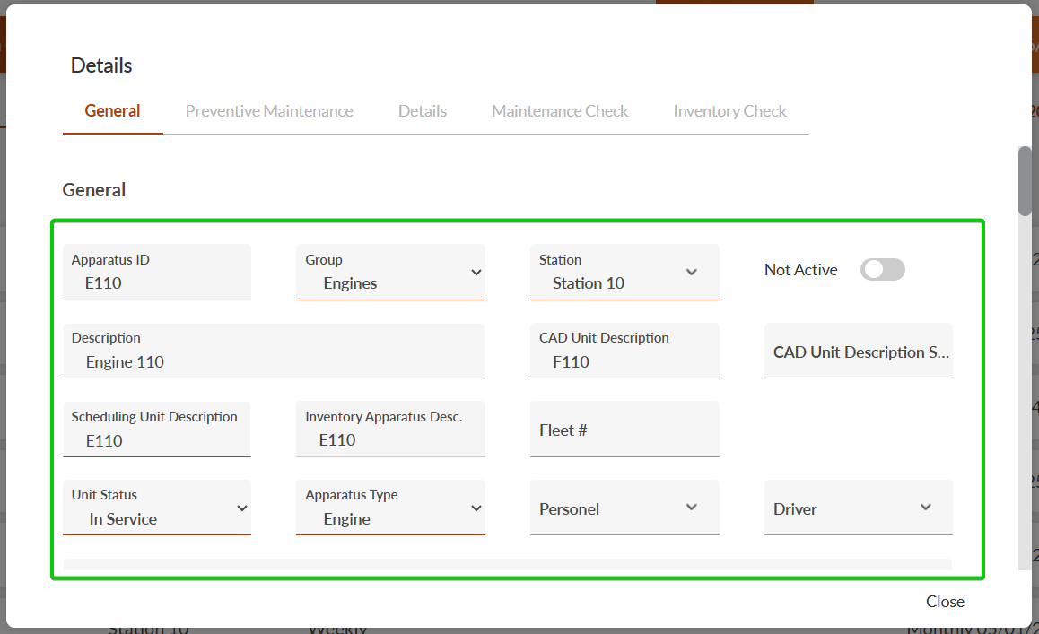Click the Apparatus ID field

157,274
